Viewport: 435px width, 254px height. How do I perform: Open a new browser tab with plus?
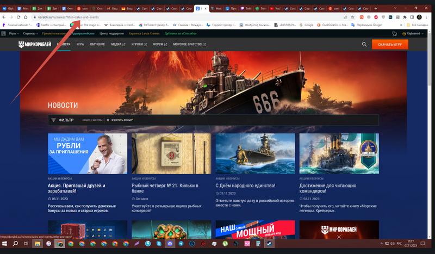pos(376,8)
